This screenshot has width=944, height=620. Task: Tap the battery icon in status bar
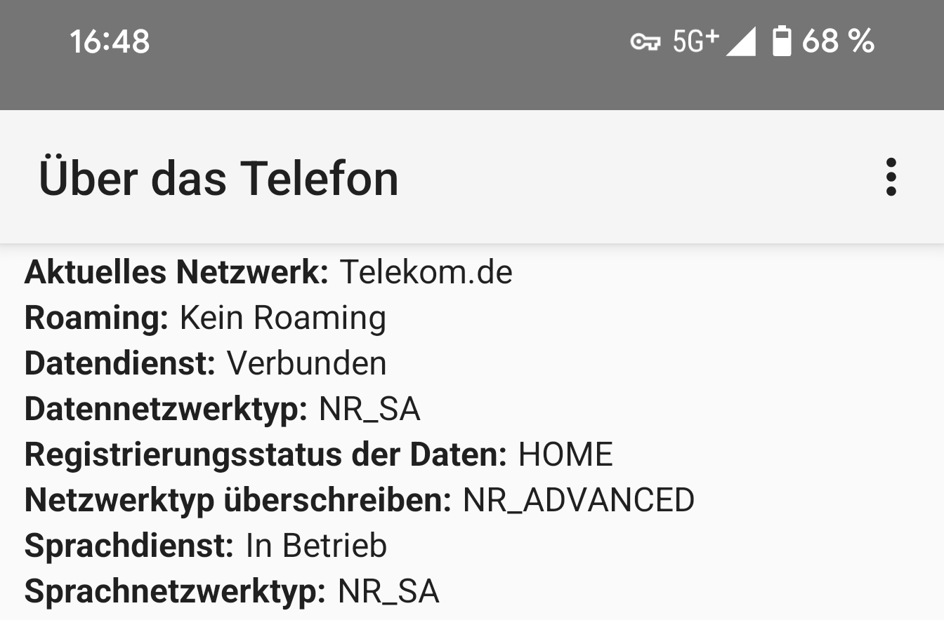pyautogui.click(x=782, y=41)
